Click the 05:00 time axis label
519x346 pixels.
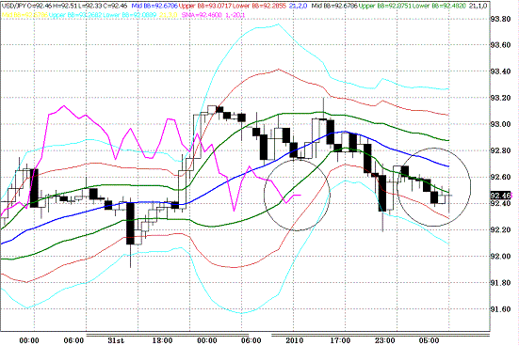(429, 340)
